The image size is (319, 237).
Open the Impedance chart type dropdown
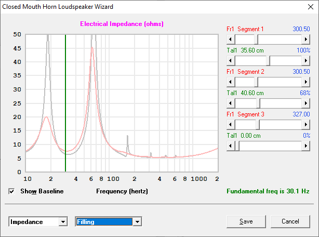click(63, 222)
